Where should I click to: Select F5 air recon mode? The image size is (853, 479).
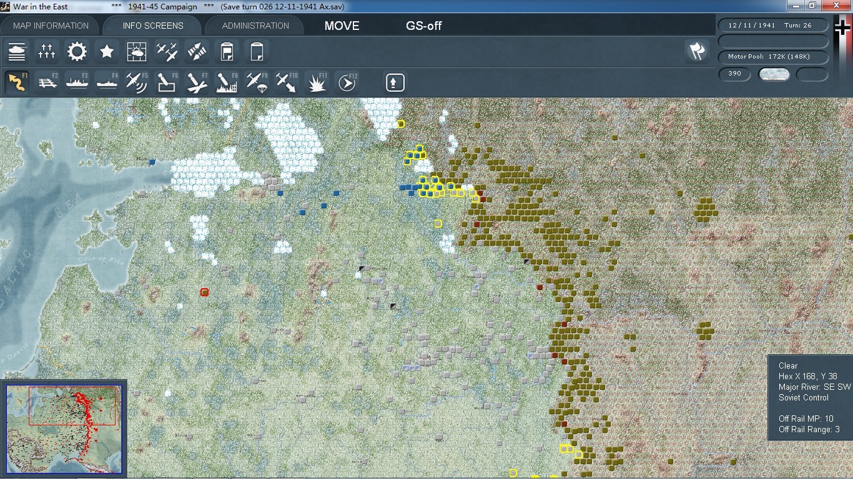coord(137,82)
